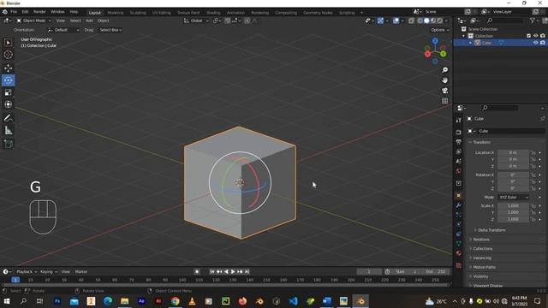This screenshot has height=308, width=548.
Task: Open the Object Data mesh properties tab
Action: tap(459, 243)
